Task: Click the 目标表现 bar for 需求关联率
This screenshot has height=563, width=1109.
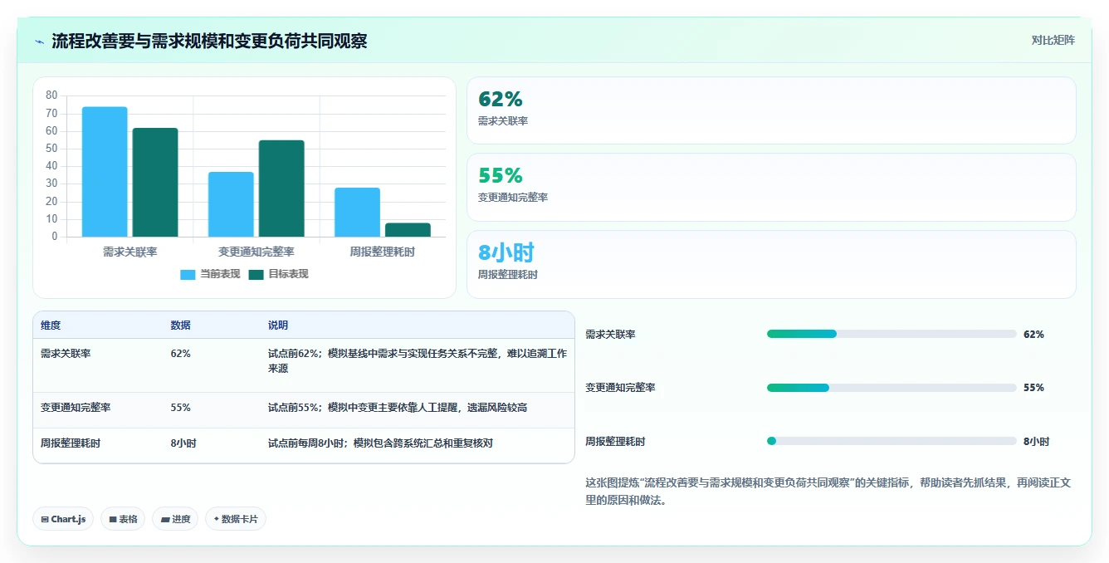Action: click(155, 183)
